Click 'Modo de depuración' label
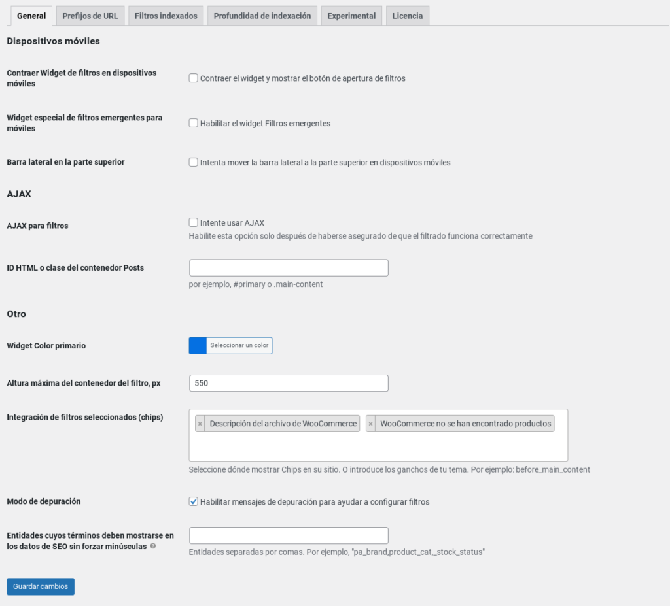The height and width of the screenshot is (606, 670). 44,501
